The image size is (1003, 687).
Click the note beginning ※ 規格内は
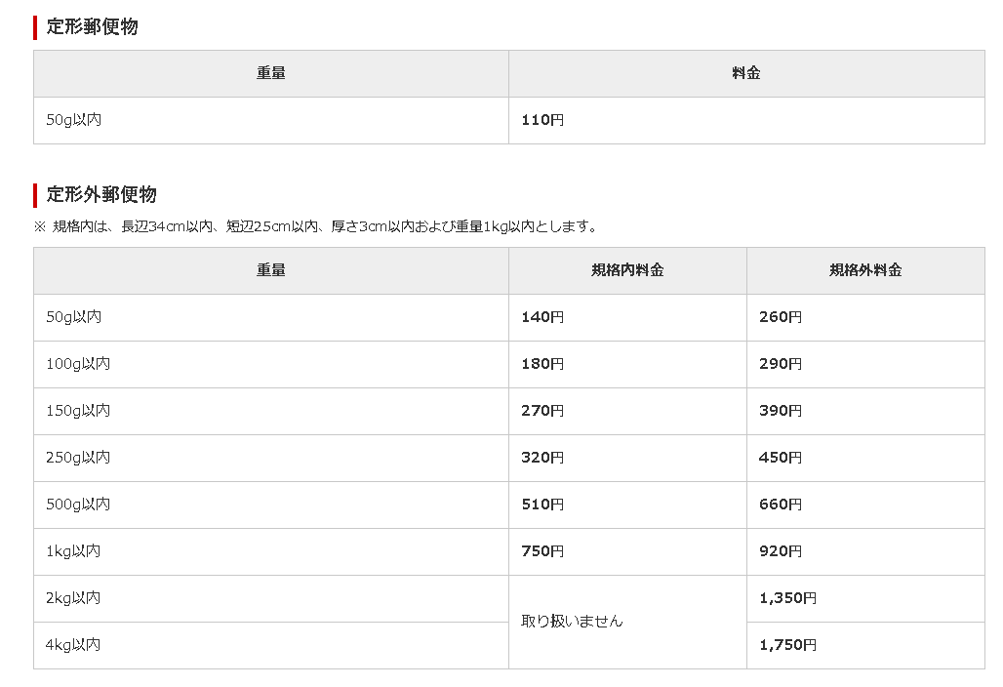pyautogui.click(x=316, y=226)
